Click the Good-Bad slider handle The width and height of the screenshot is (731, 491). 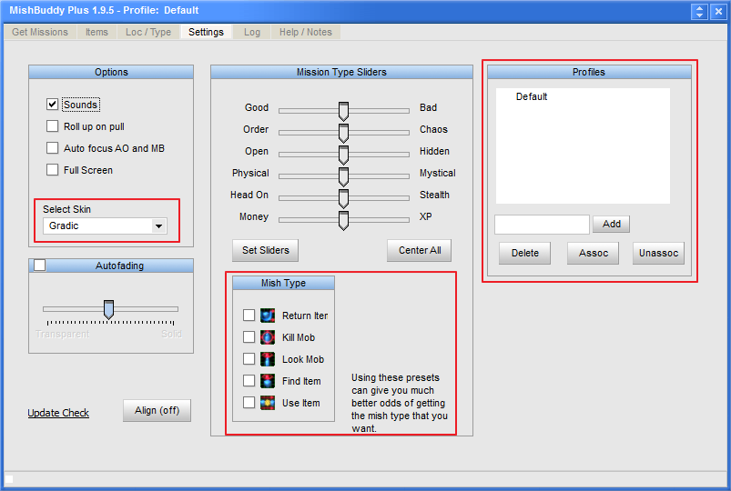(343, 110)
